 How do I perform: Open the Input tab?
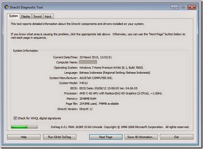click(48, 17)
